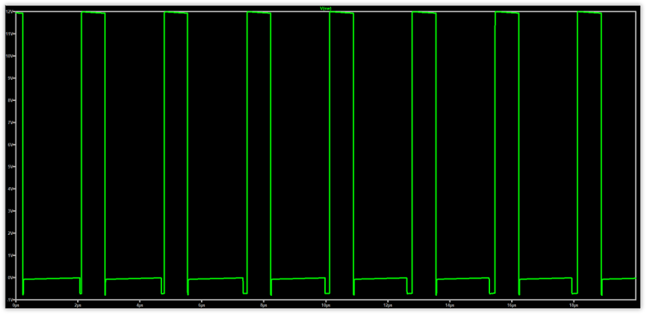This screenshot has height=314, width=646.
Task: Click the 8µs time axis label
Action: click(263, 306)
